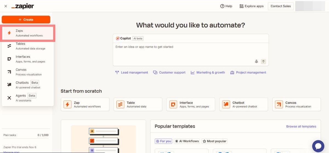Click the Interface card icon
Viewport: 329px width, 153px height.
click(173, 105)
